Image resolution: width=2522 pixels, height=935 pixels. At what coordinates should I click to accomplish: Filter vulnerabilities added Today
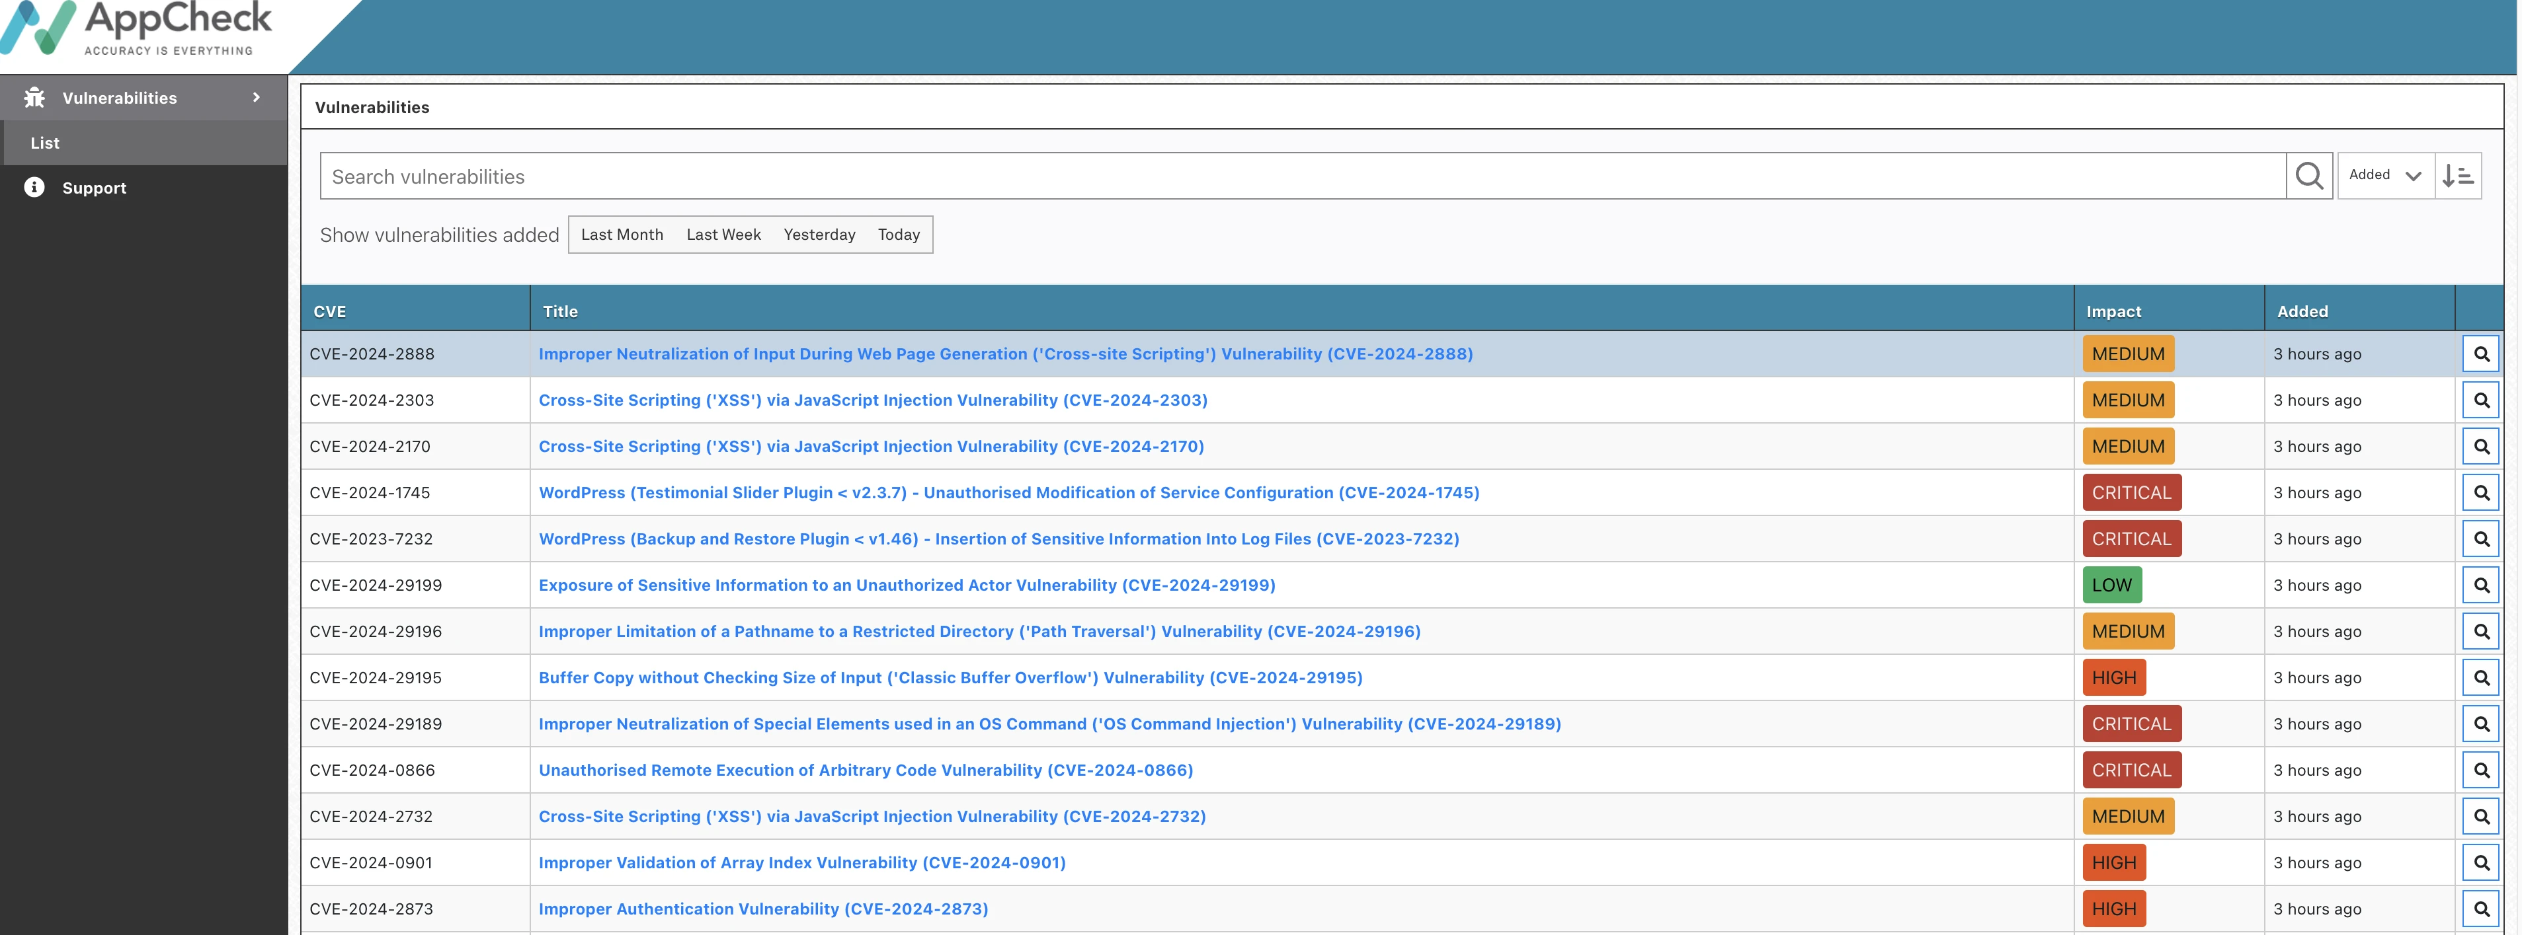898,235
